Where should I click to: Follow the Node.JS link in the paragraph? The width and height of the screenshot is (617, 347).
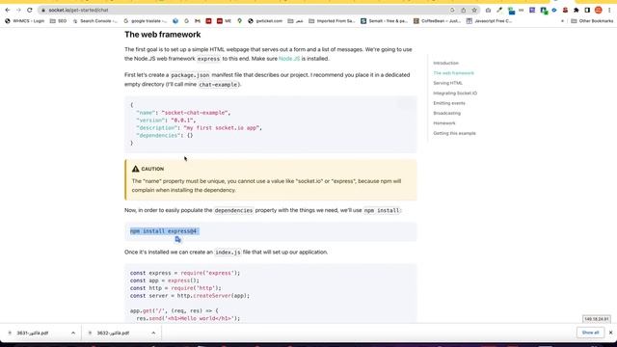point(289,59)
